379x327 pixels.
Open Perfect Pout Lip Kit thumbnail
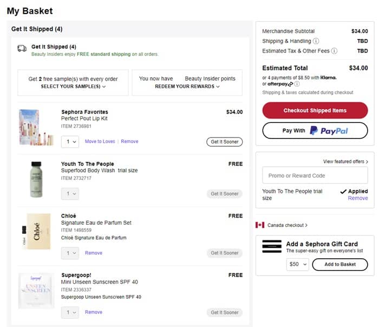tap(36, 127)
